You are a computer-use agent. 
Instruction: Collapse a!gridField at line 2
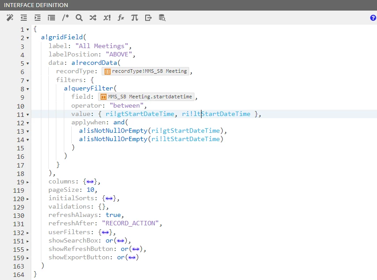pos(28,38)
